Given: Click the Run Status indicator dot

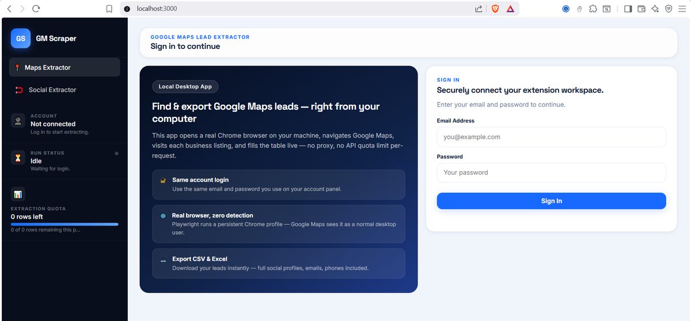Looking at the screenshot, I should coord(116,153).
